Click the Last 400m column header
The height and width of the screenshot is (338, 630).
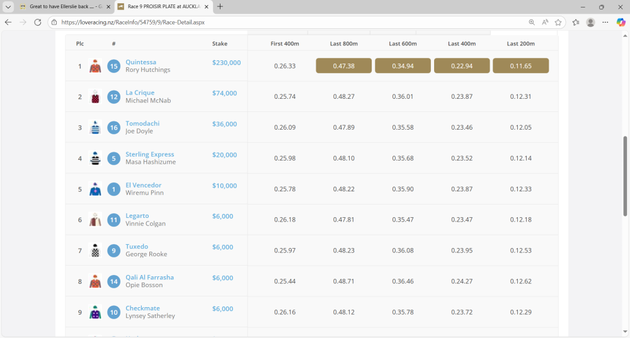pos(462,43)
